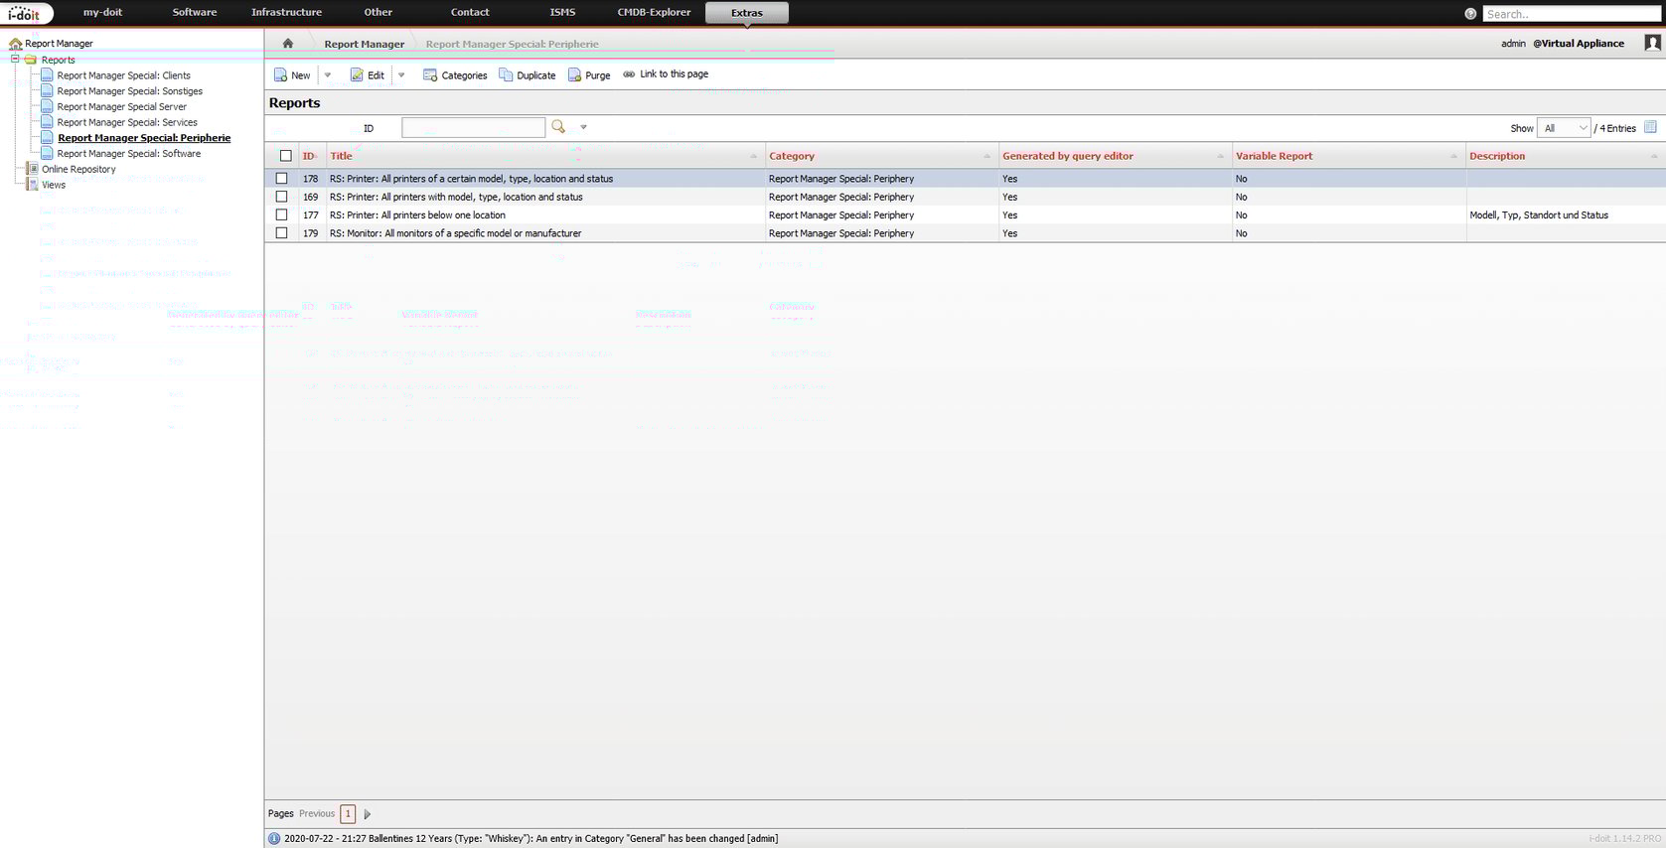Open the dropdown arrow next to New

tap(328, 75)
